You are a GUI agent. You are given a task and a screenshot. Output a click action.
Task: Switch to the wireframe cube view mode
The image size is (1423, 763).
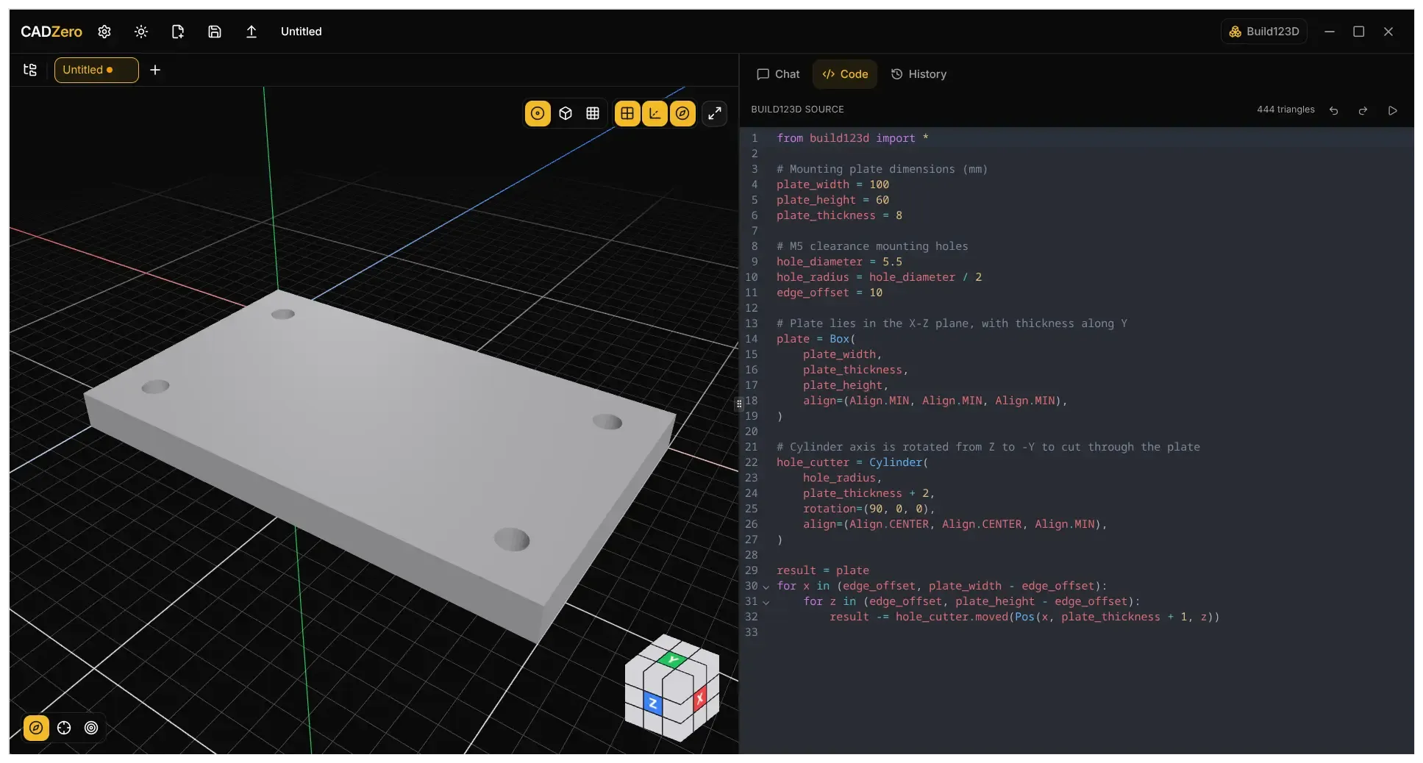[x=566, y=113]
